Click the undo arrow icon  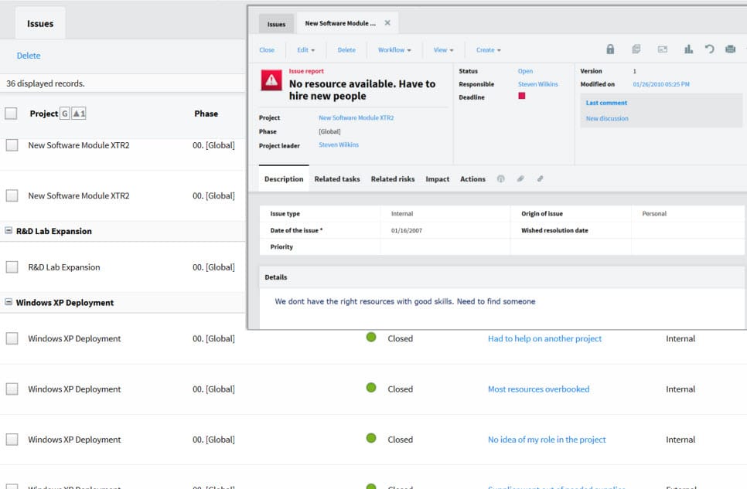709,49
